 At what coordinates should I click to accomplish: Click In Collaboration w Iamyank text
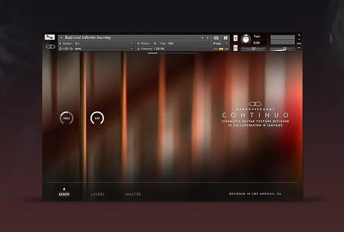pos(255,125)
